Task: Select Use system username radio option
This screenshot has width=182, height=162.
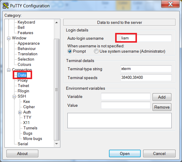Action: (96, 51)
